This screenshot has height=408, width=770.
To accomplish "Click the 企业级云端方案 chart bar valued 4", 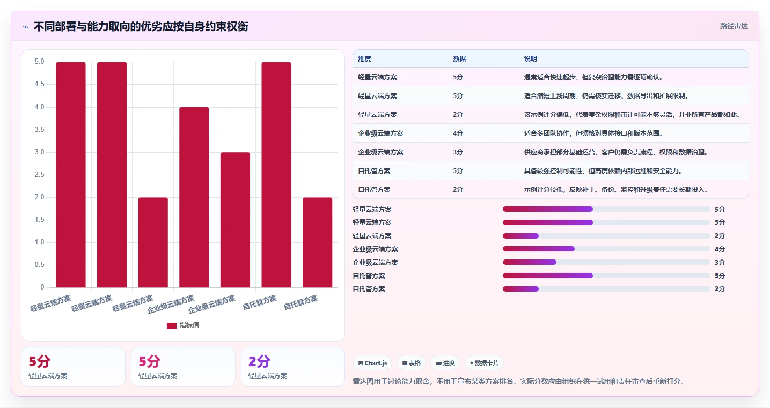I will click(x=194, y=197).
